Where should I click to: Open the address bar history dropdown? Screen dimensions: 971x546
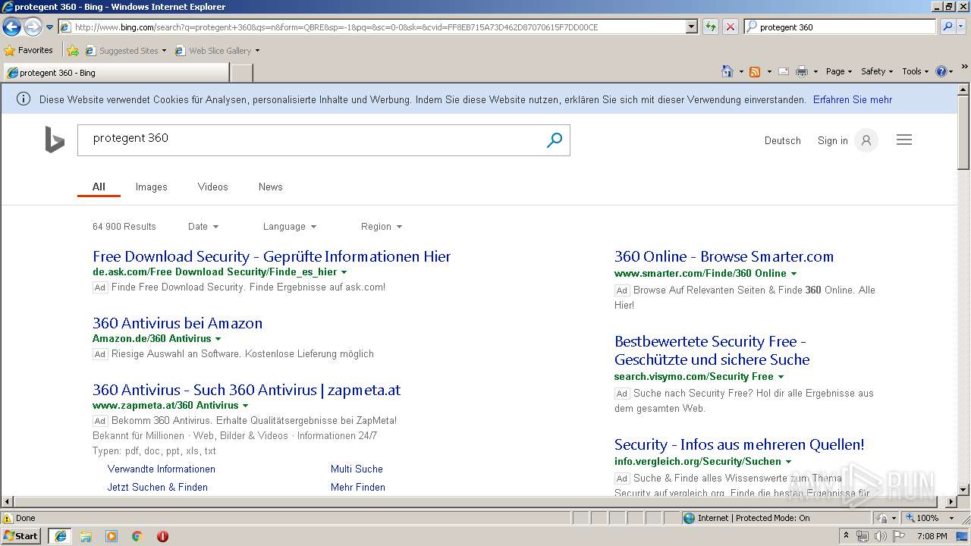click(691, 27)
